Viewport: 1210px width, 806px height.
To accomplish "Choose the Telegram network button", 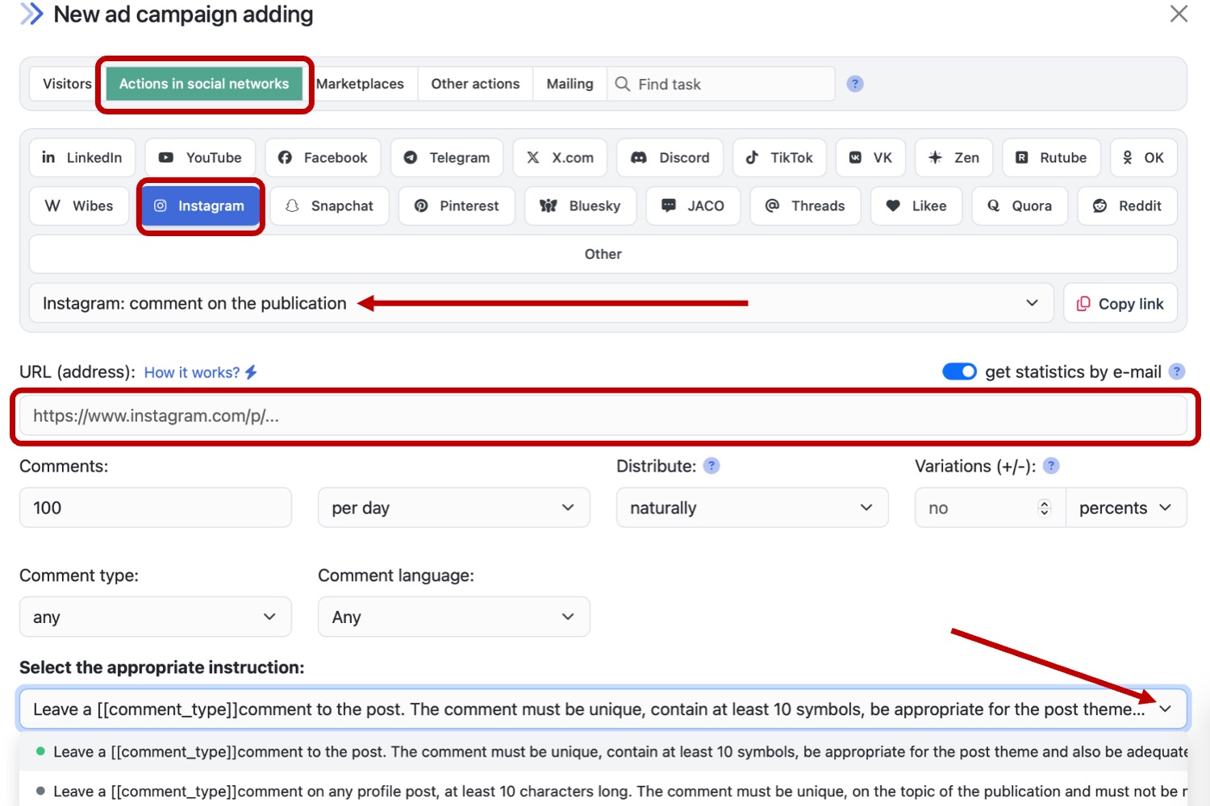I will coord(447,158).
